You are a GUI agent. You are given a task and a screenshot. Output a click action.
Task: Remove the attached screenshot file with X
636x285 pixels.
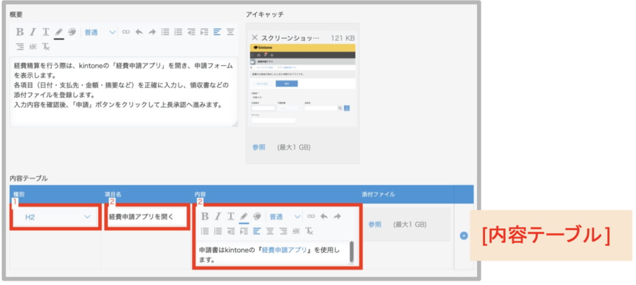coord(254,38)
